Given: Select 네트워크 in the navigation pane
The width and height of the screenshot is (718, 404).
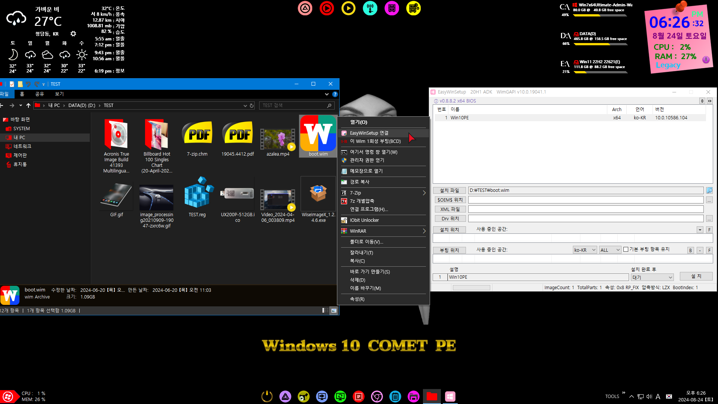Looking at the screenshot, I should tap(22, 146).
